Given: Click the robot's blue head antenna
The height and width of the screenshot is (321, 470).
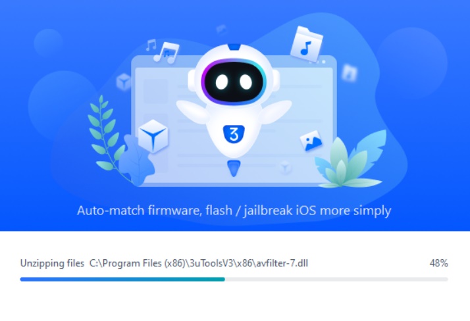Looking at the screenshot, I should 234,47.
